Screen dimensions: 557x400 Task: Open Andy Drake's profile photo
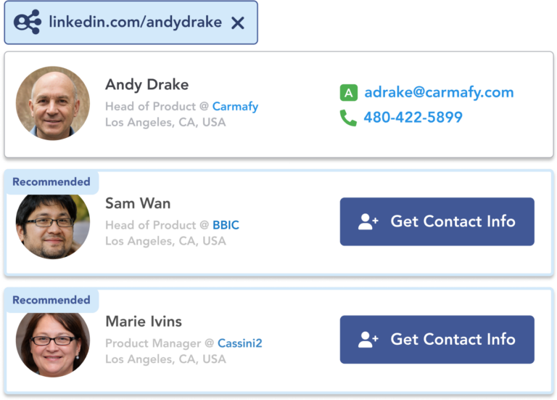[x=53, y=104]
